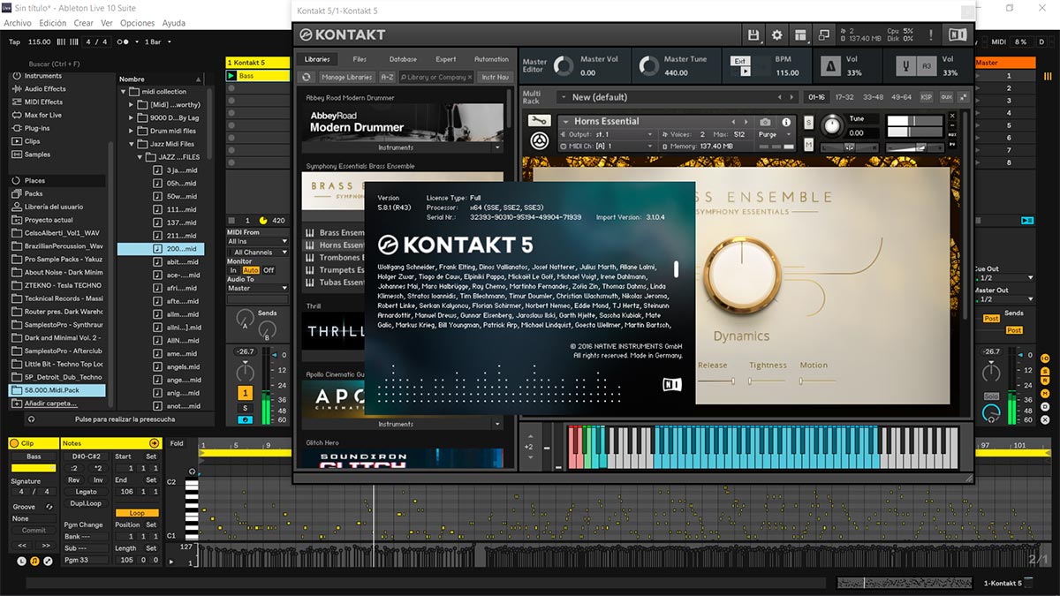Collapse the Jazz Midi Files folder
The height and width of the screenshot is (596, 1060).
coord(132,144)
